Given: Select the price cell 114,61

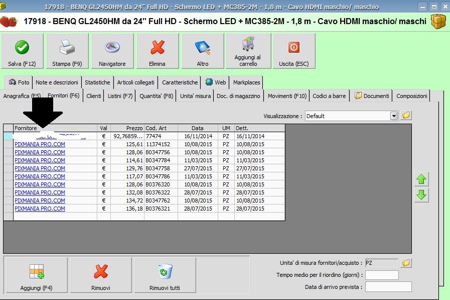Looking at the screenshot, I should coord(127,160).
